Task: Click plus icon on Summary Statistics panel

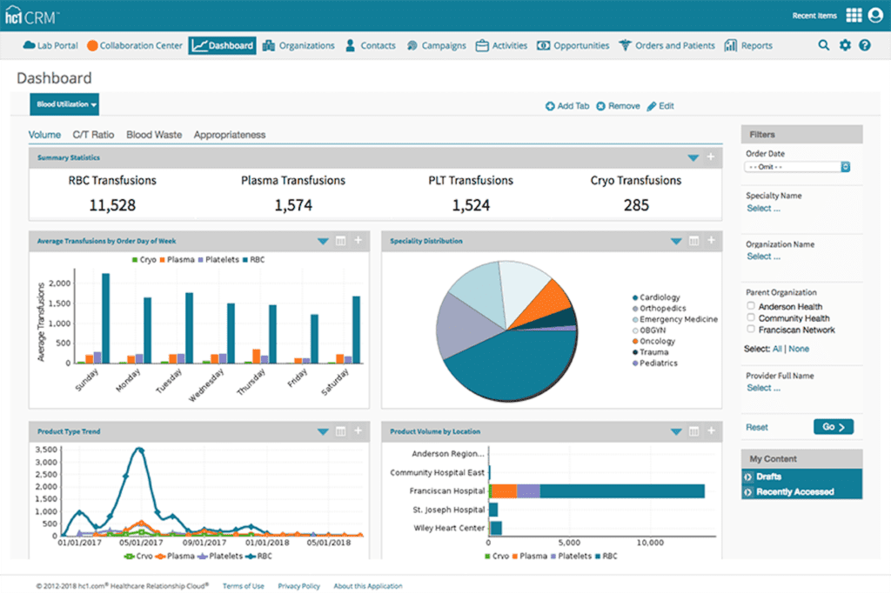Action: coord(711,157)
